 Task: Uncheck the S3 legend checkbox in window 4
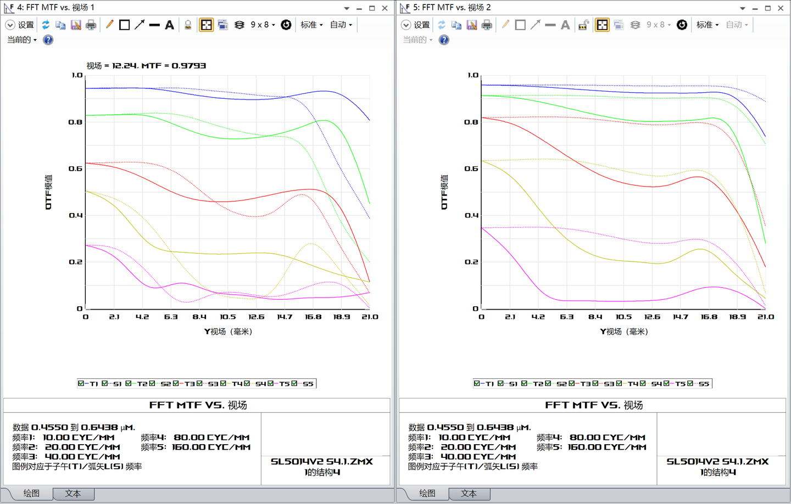tap(200, 383)
